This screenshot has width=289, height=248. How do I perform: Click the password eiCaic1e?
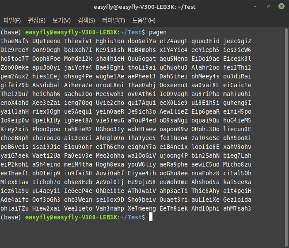(237, 85)
